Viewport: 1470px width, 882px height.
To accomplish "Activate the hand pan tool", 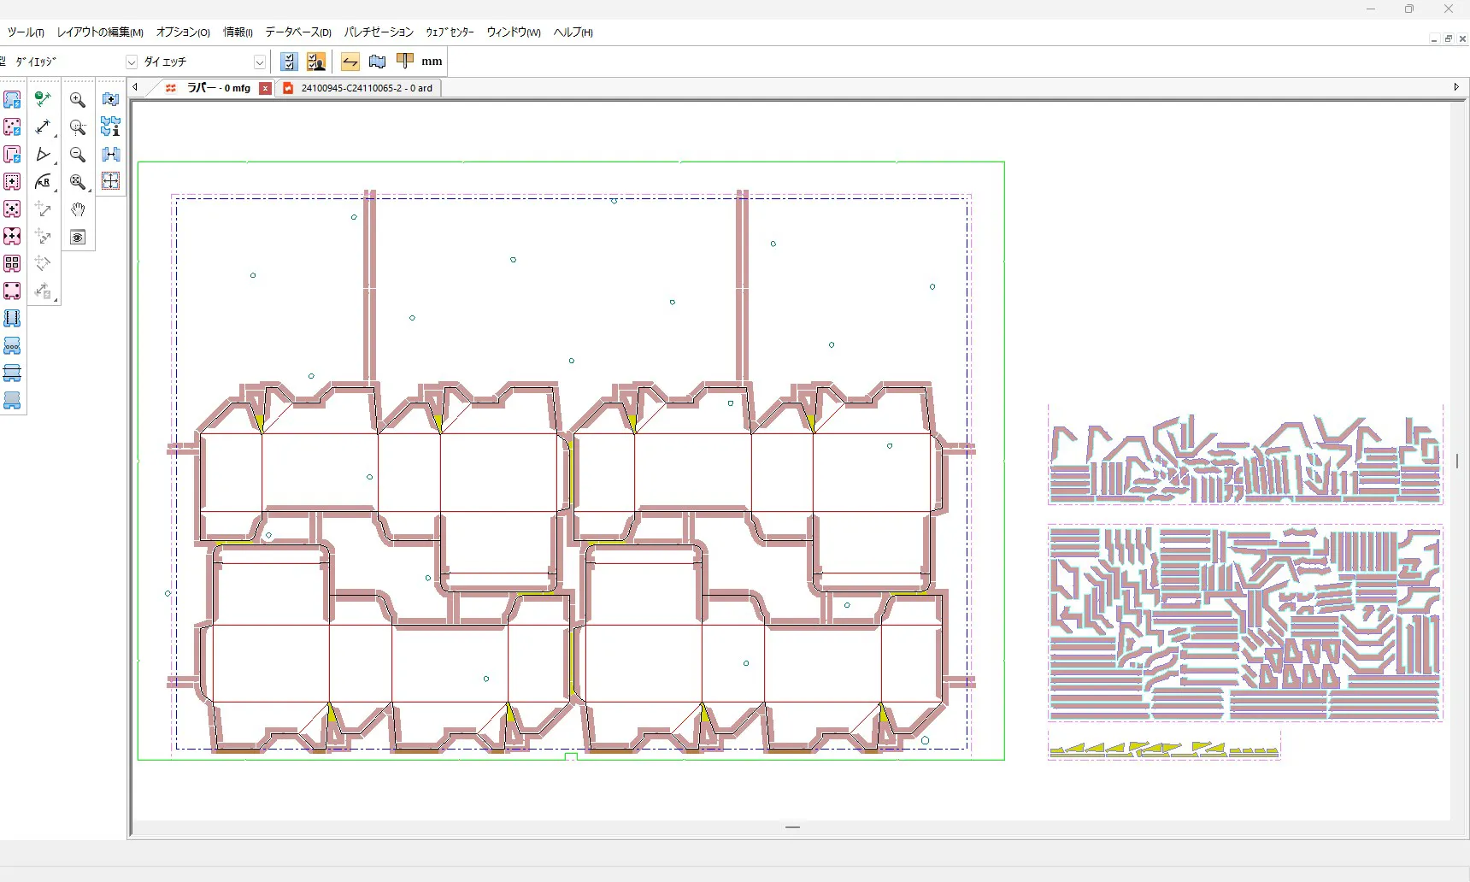I will point(78,209).
